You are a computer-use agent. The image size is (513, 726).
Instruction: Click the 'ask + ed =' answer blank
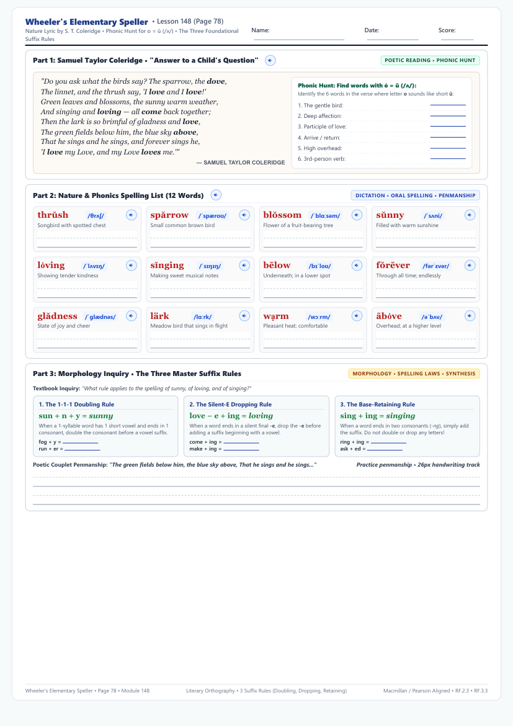[385, 449]
